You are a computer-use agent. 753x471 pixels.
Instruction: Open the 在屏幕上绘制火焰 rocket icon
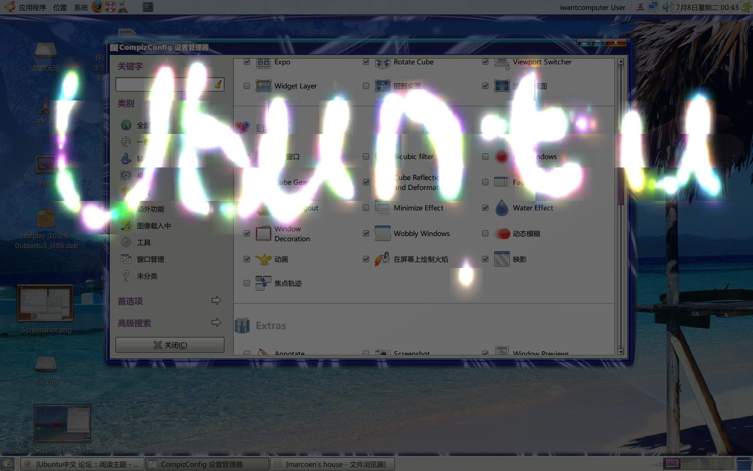pos(382,259)
